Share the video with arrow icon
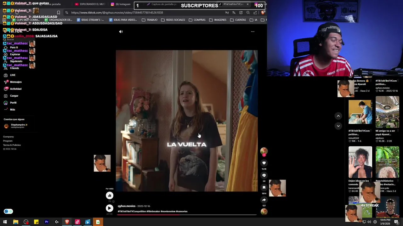 pos(264,200)
